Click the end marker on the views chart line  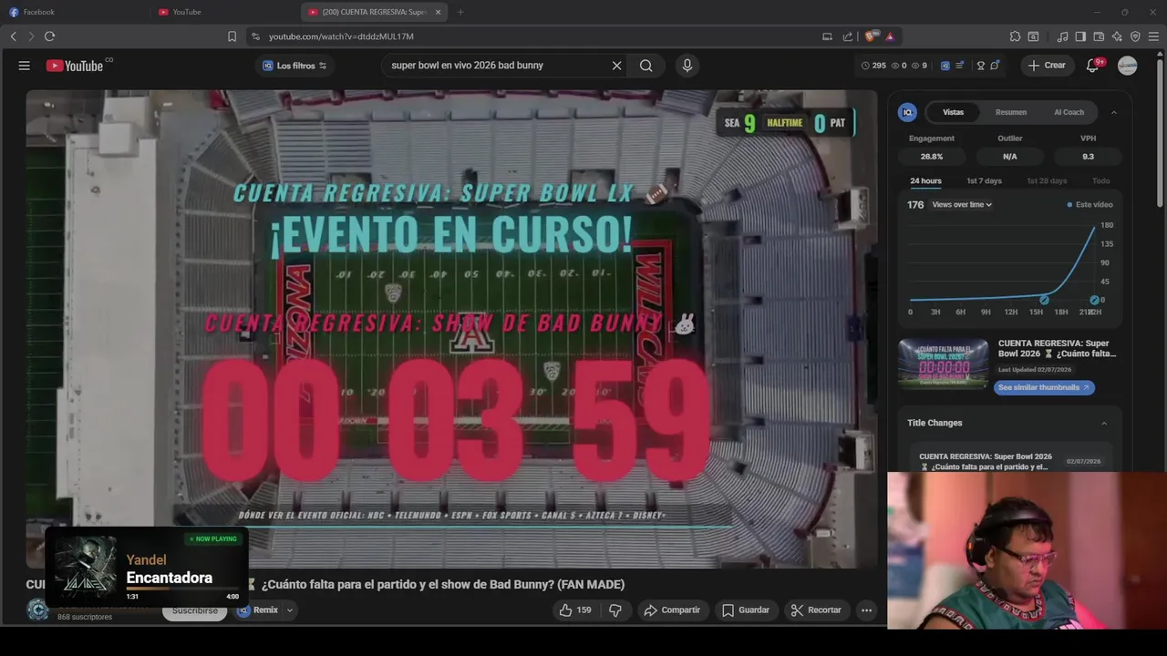tap(1094, 300)
